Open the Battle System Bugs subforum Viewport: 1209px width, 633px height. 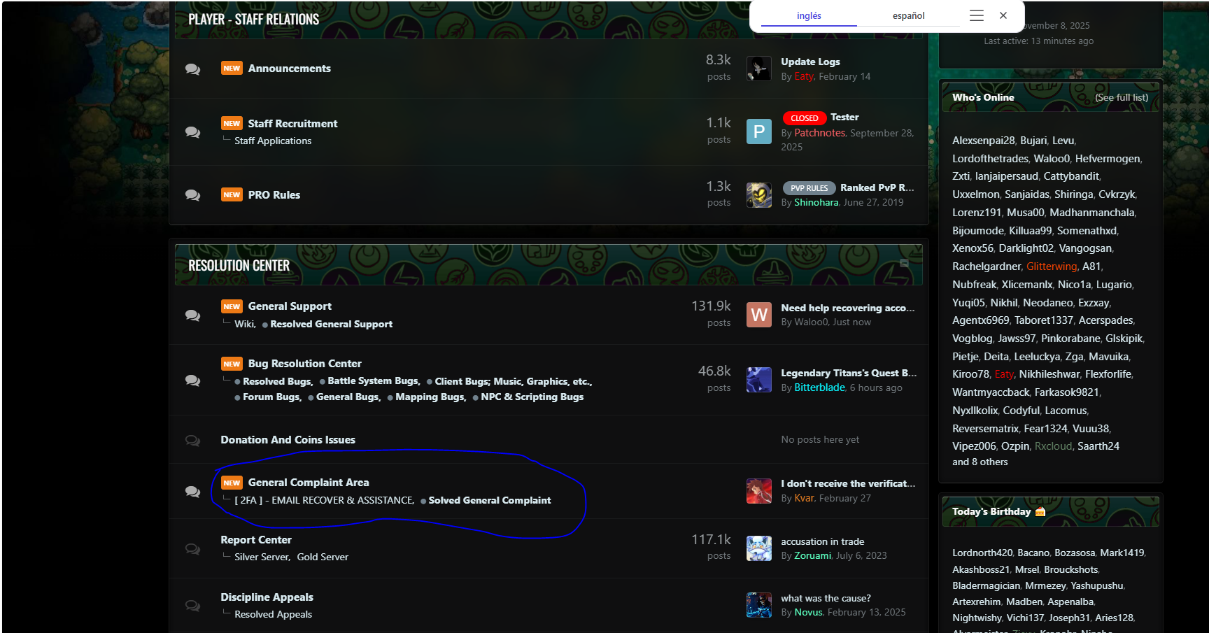372,381
